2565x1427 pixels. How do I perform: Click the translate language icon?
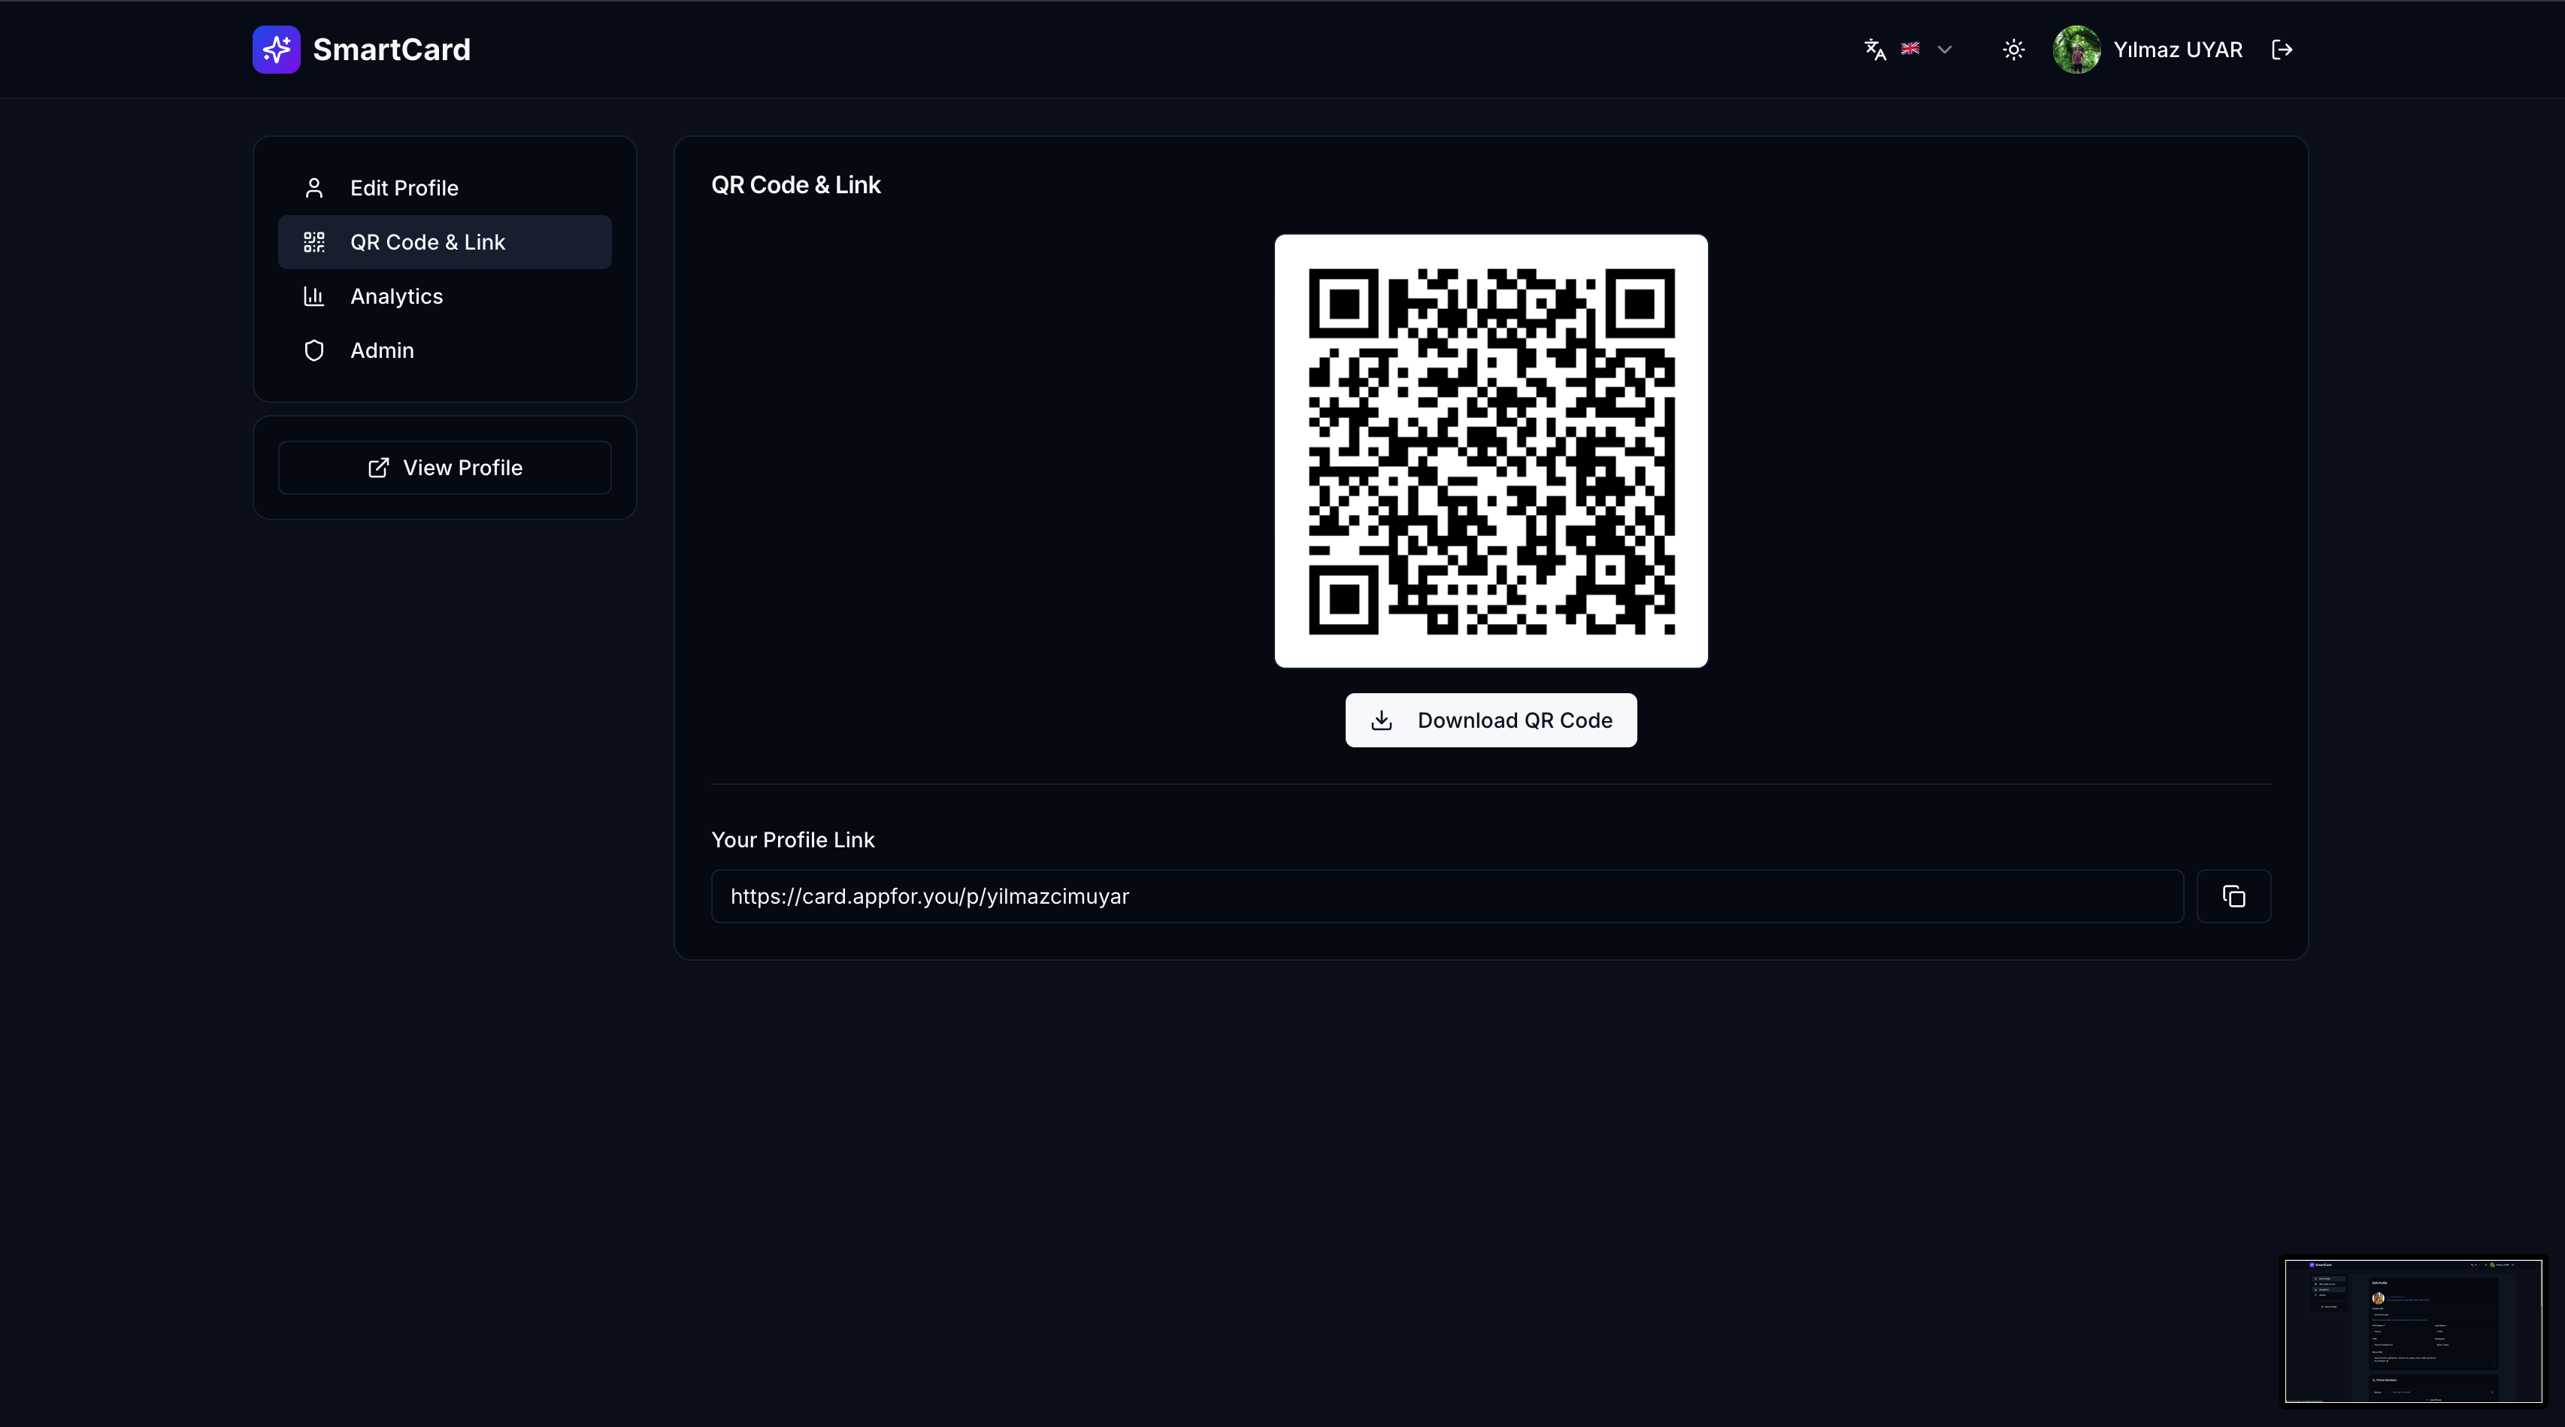1874,49
